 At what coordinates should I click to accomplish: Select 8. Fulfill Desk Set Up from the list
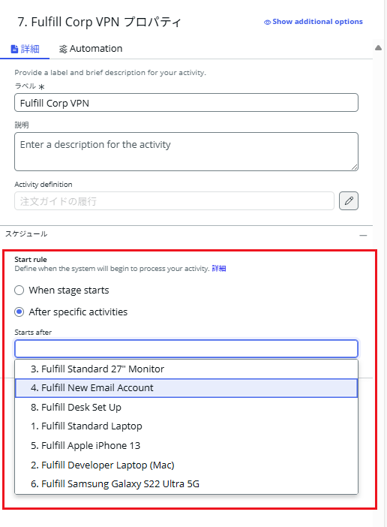click(186, 408)
